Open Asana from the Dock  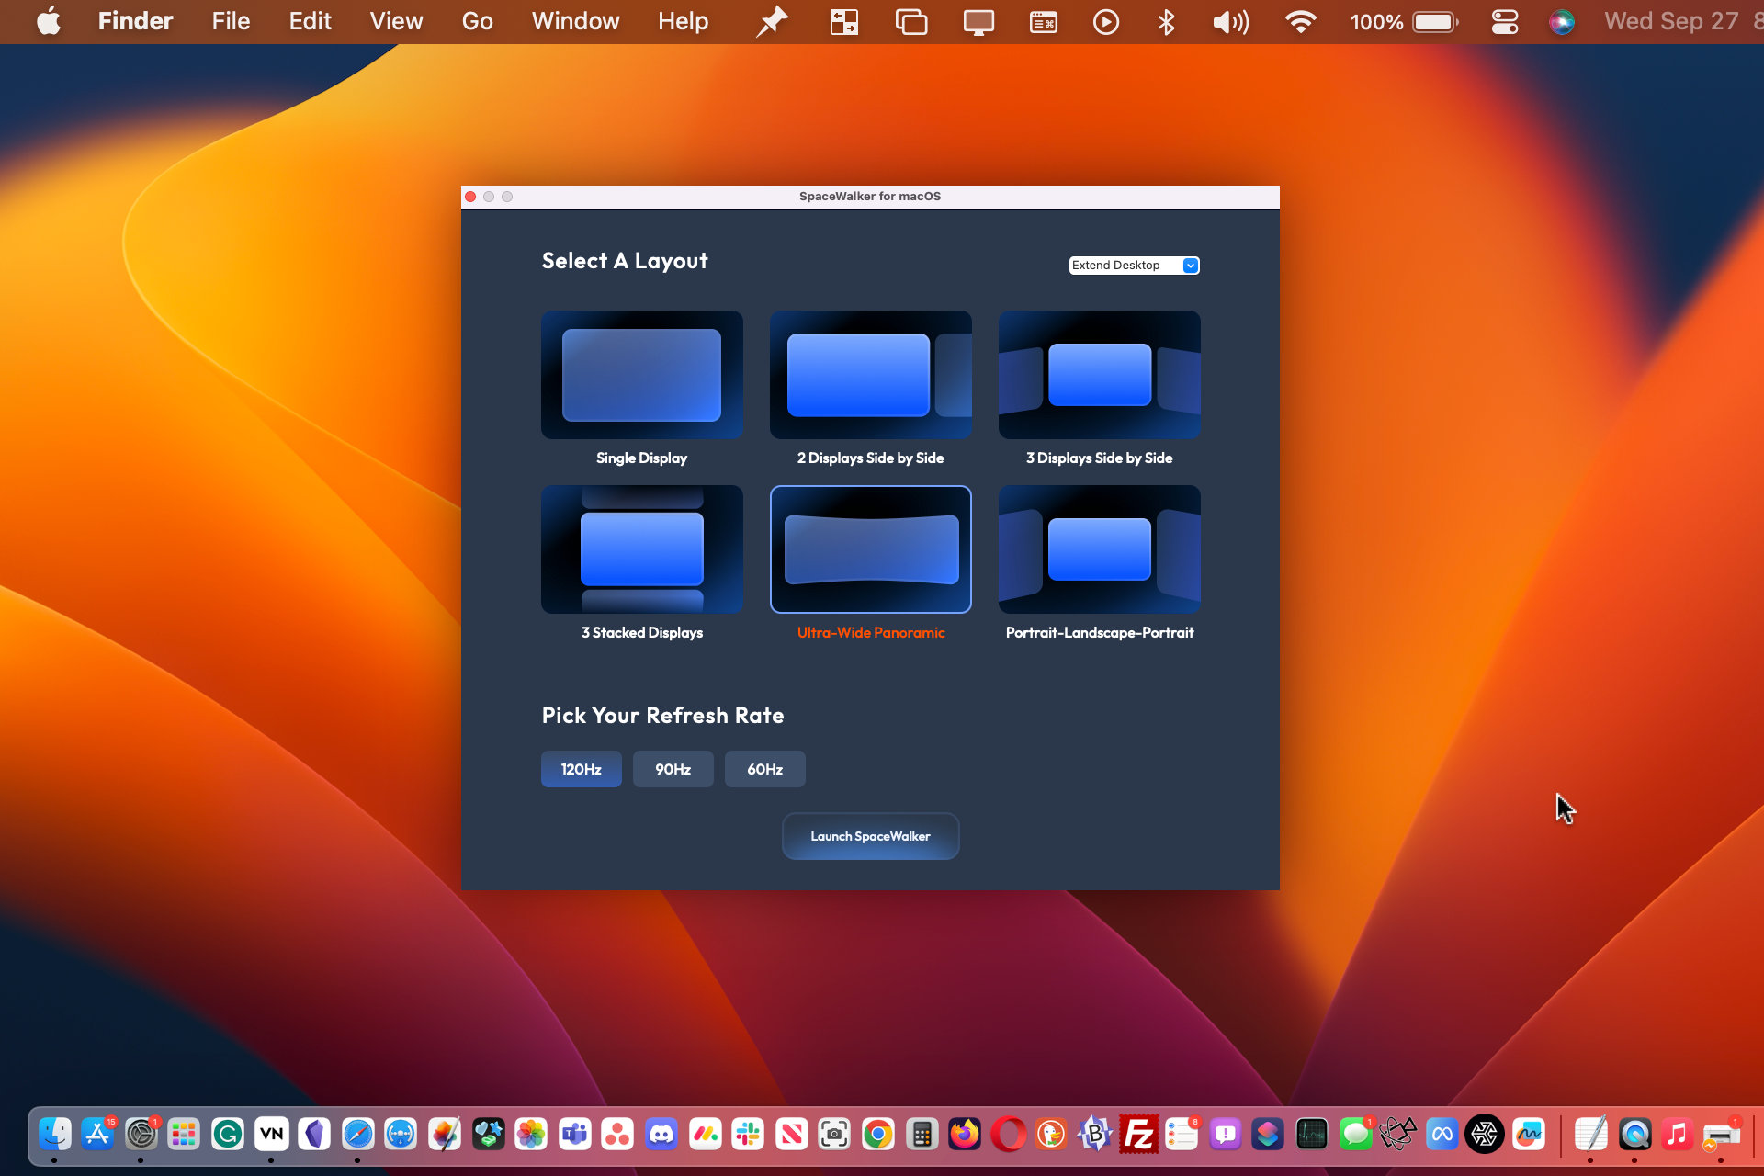pyautogui.click(x=617, y=1135)
